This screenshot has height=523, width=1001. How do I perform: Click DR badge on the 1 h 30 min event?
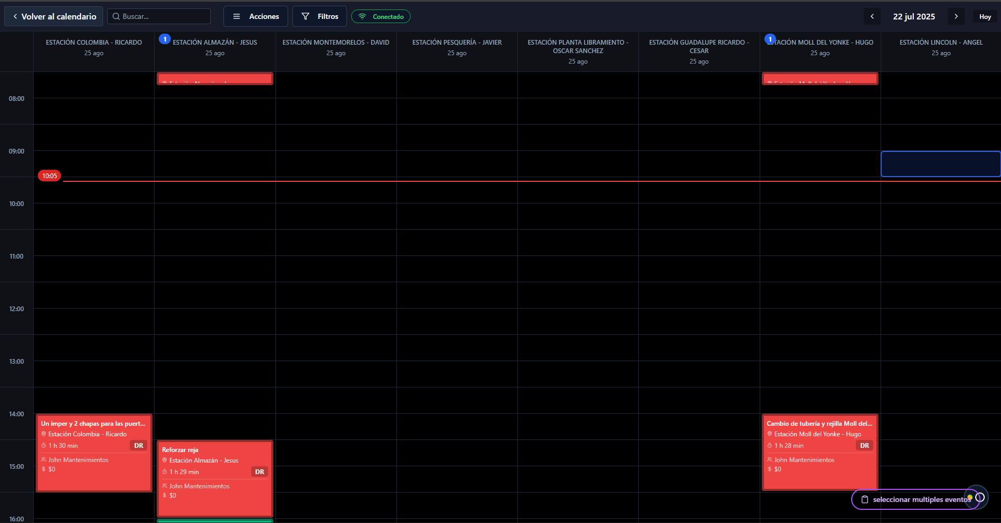pos(139,446)
